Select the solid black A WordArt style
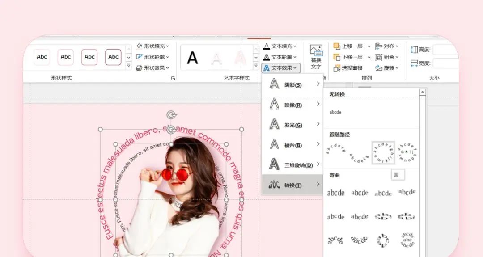 click(192, 58)
